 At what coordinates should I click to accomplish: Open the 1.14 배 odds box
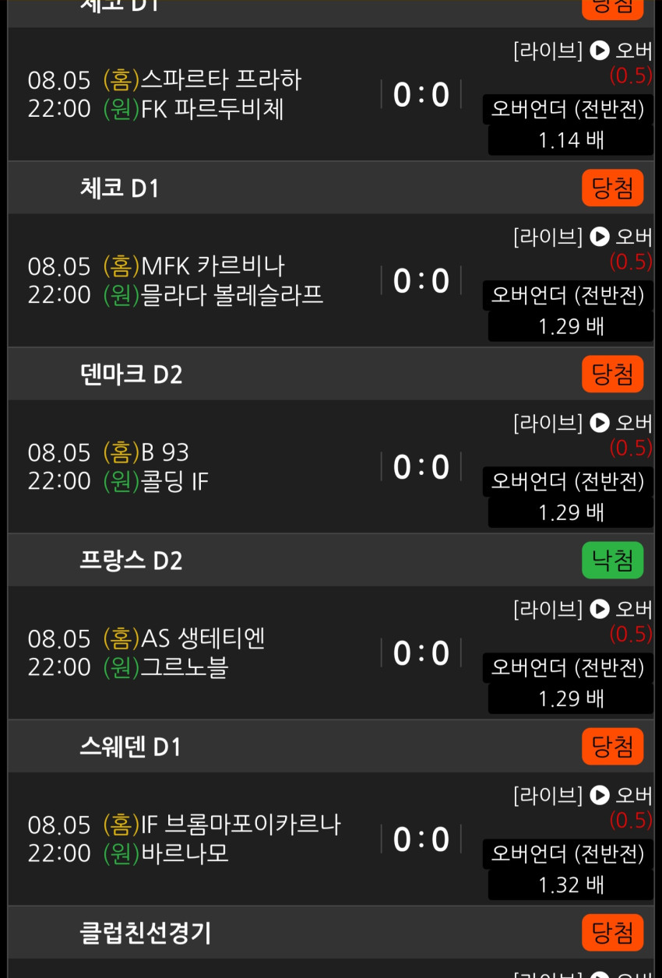coord(571,140)
